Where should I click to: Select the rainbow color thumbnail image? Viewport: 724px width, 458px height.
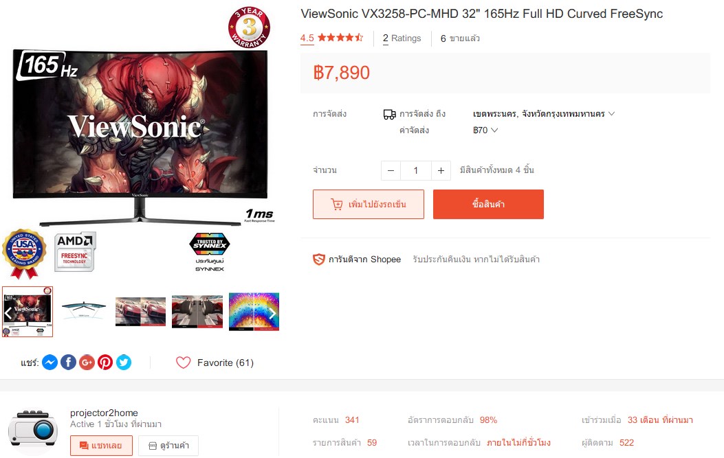click(254, 312)
